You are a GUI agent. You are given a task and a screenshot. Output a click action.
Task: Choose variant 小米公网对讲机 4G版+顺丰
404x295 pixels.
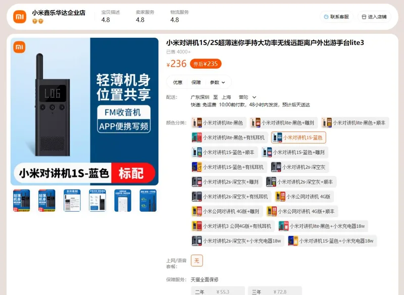[x=302, y=211]
